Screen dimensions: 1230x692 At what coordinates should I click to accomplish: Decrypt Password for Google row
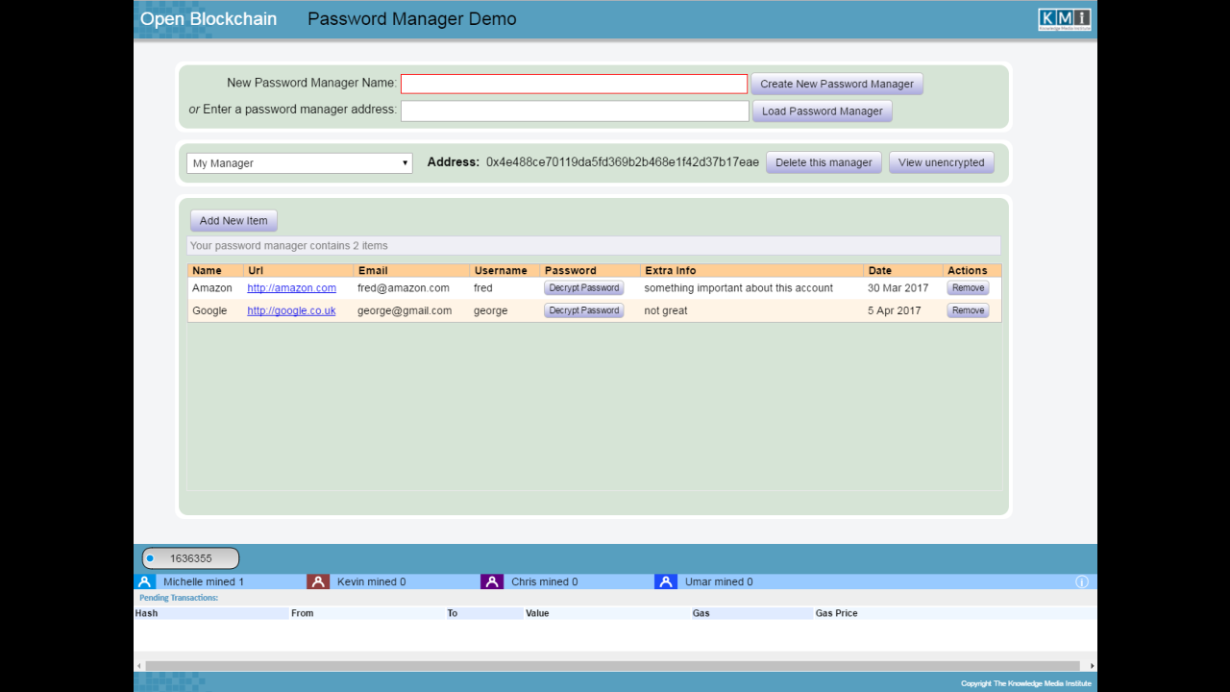[584, 310]
